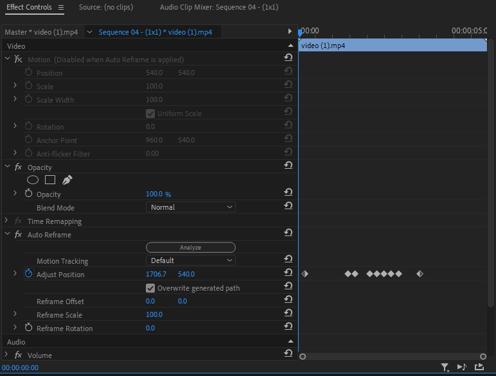
Task: Select the first Adjust Position keyframe
Action: (x=305, y=274)
